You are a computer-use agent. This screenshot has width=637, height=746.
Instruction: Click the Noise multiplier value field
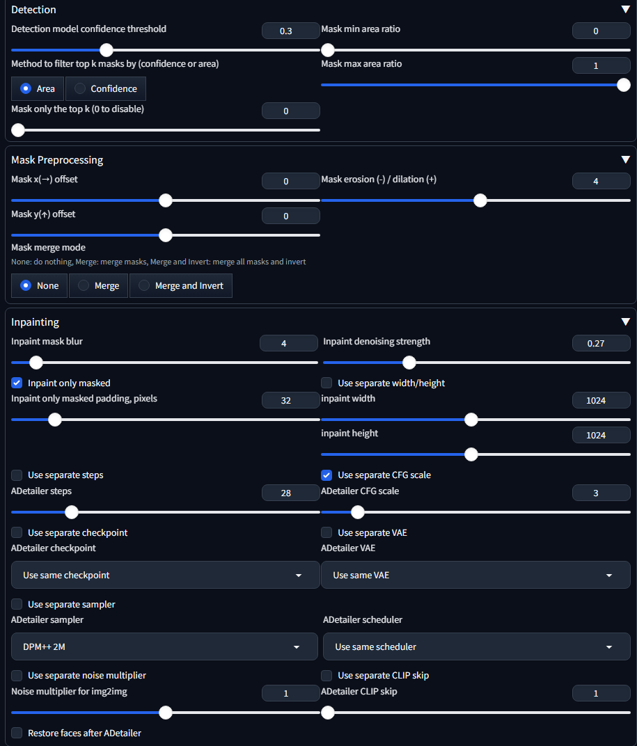coord(290,692)
